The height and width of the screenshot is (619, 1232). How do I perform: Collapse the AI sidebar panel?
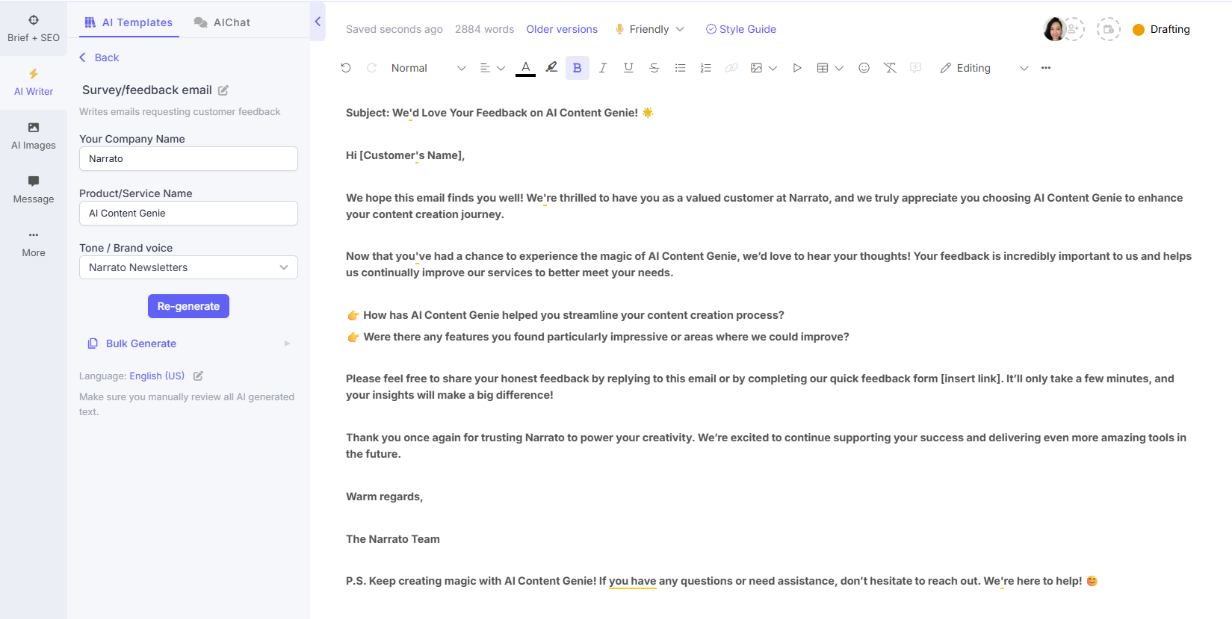[x=318, y=22]
